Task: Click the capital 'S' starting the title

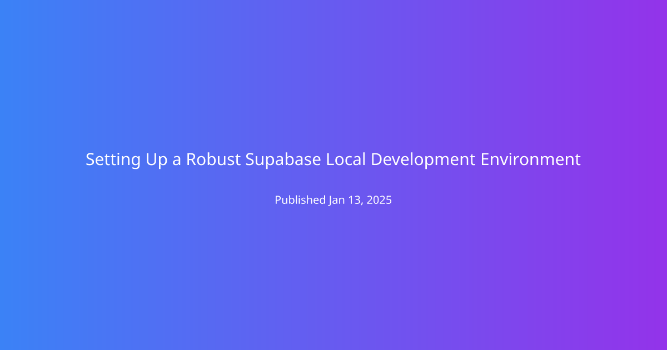Action: (x=90, y=160)
